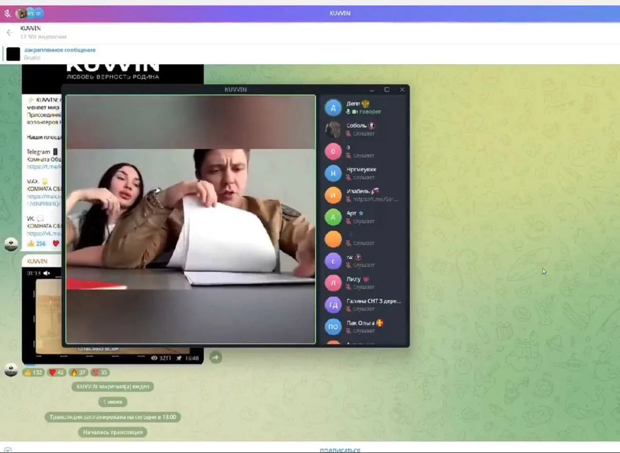Screen dimensions: 620x453
Task: Select participant Лилу
Action: click(364, 283)
